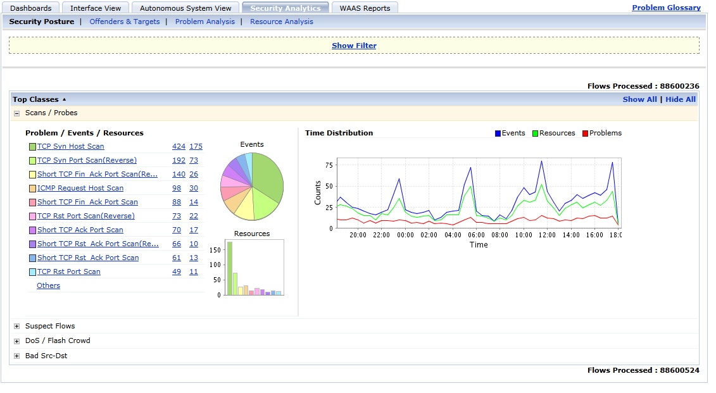The height and width of the screenshot is (393, 716).
Task: Click resources count 26
Action: point(194,174)
